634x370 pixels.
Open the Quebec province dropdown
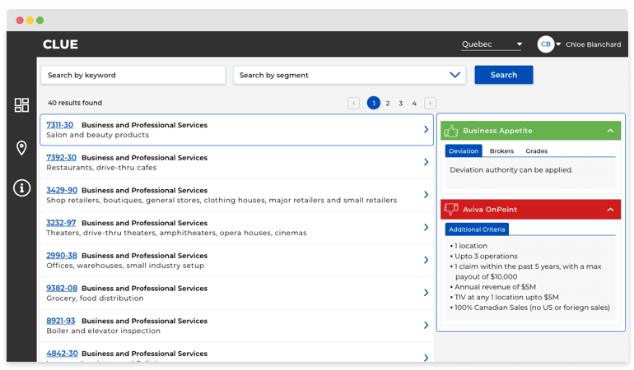coord(492,44)
